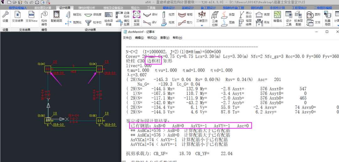
Task: Open the 钢结构图 tab
Action: coord(257,8)
